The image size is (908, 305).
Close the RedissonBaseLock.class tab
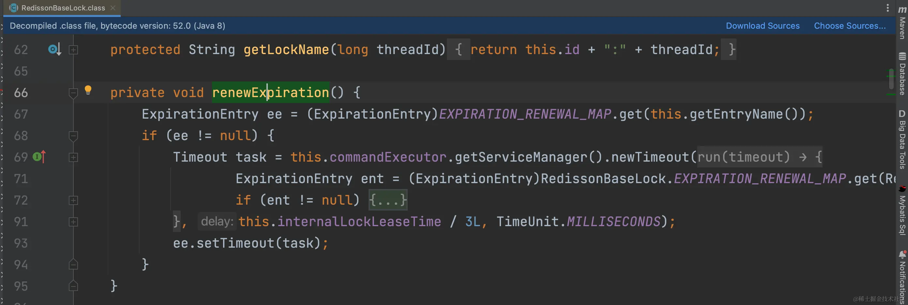point(113,8)
